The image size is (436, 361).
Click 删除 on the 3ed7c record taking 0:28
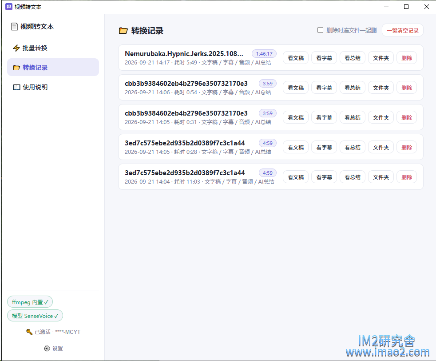[407, 147]
